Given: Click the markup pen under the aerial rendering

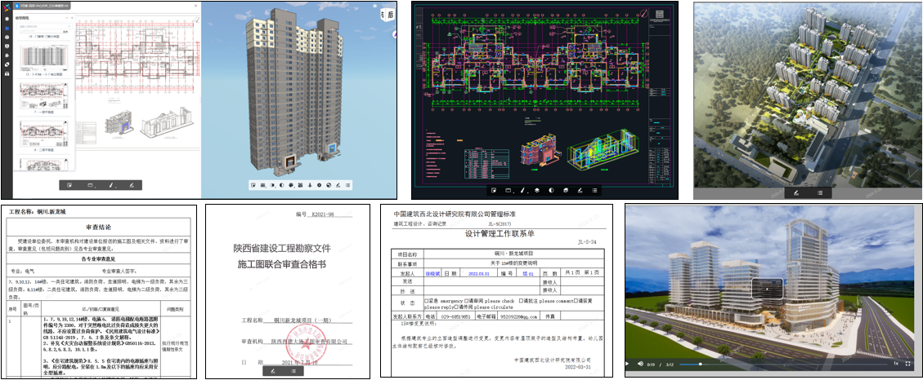Looking at the screenshot, I should point(795,192).
